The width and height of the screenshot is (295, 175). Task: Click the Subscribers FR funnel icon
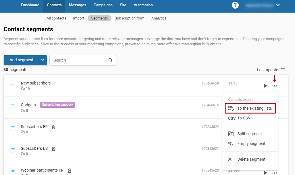[x=13, y=127]
